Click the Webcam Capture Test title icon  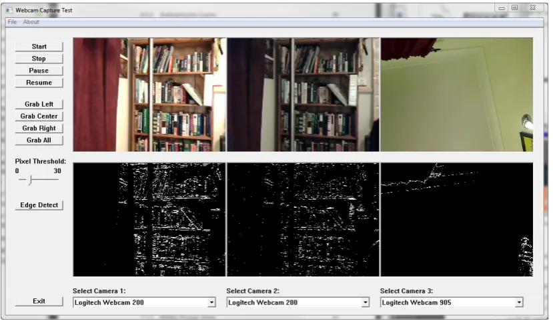tap(9, 10)
